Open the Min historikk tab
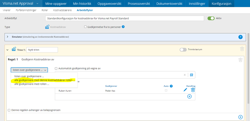Image resolution: width=250 pixels, height=121 pixels. point(82,3)
